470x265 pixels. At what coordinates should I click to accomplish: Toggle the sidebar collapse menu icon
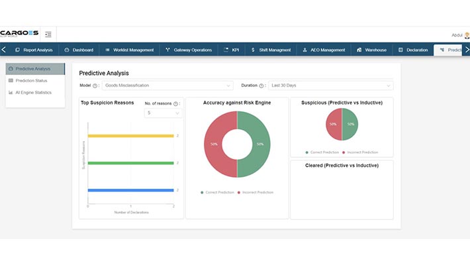48,34
